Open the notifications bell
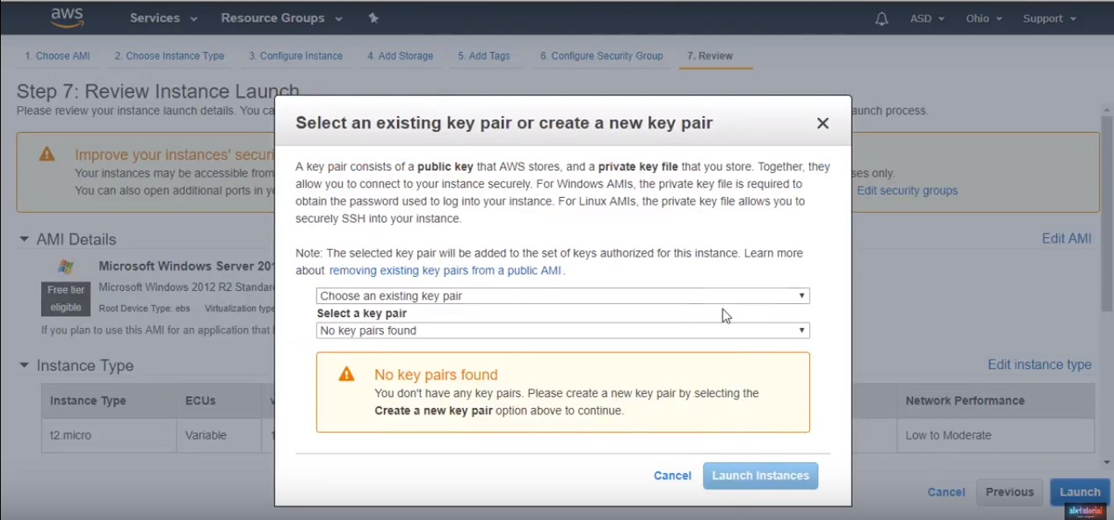Screen dimensions: 1114x520 coord(882,18)
